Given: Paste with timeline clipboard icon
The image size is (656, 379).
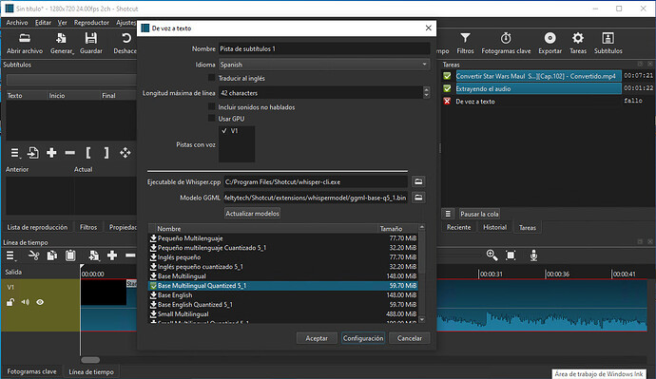Looking at the screenshot, I should pos(70,256).
